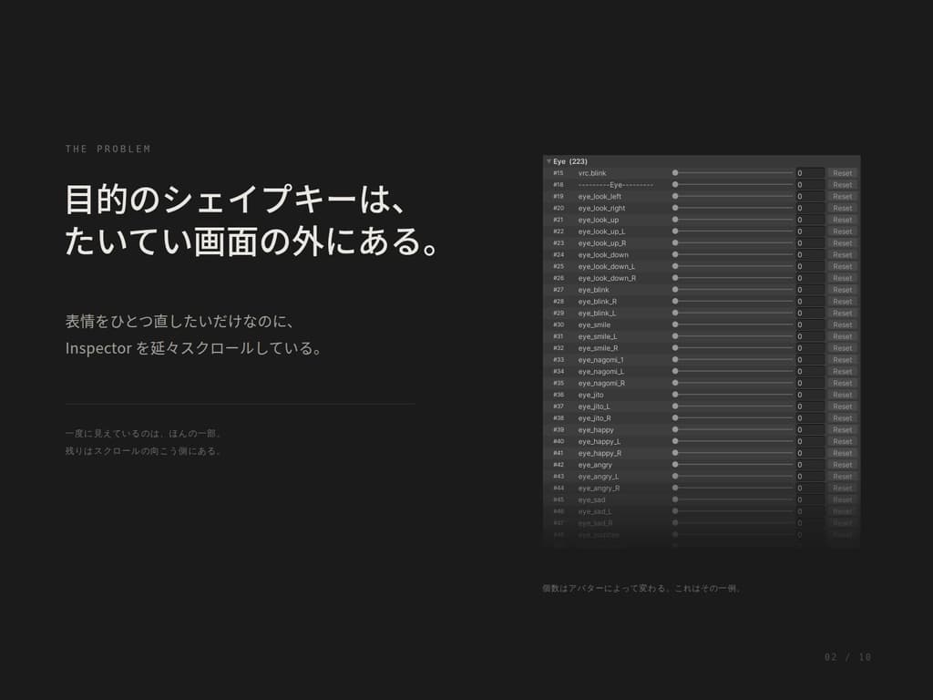Viewport: 933px width, 700px height.
Task: Click the eye_jito_L slider track
Action: point(733,407)
